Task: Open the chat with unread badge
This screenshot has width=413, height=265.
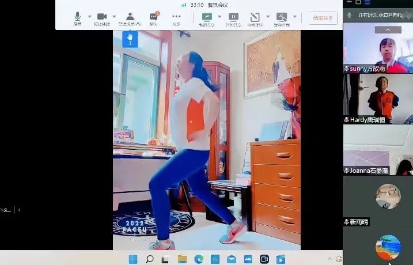Action: coord(153,18)
